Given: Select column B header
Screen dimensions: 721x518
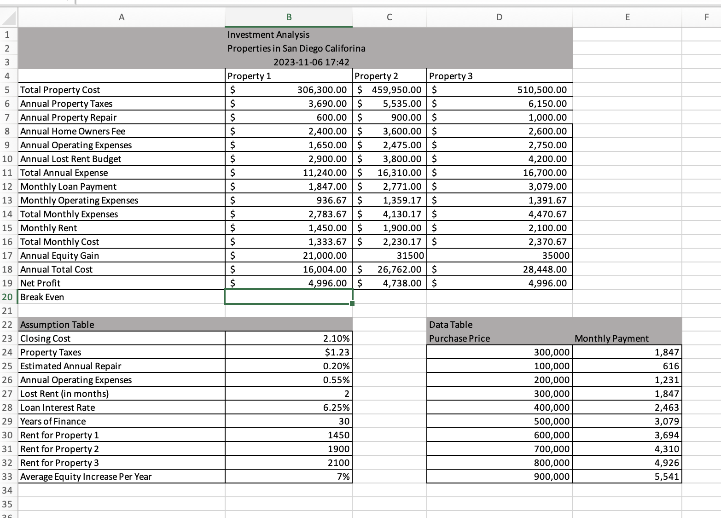Looking at the screenshot, I should [x=289, y=17].
